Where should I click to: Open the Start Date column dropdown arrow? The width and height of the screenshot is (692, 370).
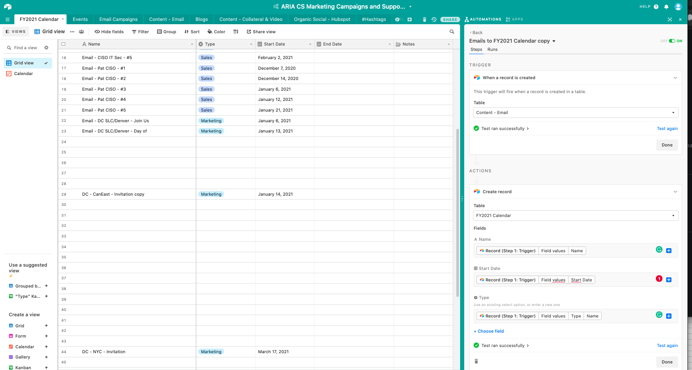click(310, 44)
